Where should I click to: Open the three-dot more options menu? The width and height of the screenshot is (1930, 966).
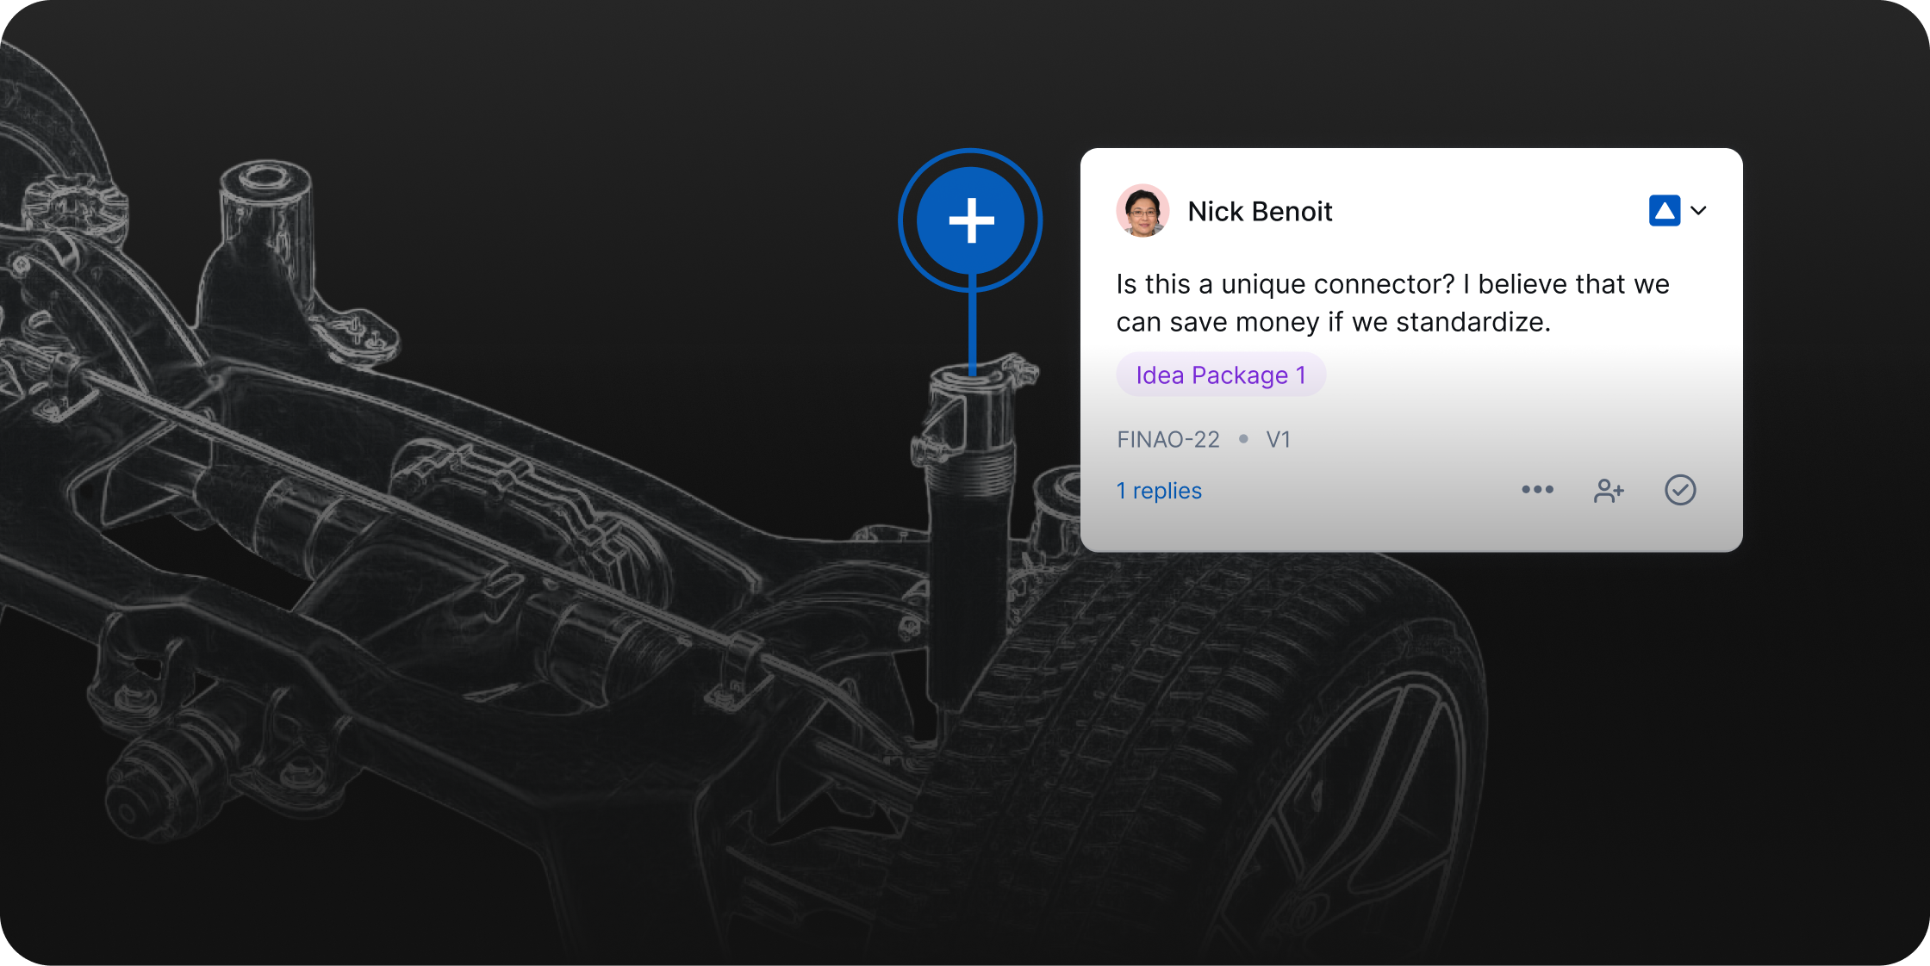pos(1537,490)
